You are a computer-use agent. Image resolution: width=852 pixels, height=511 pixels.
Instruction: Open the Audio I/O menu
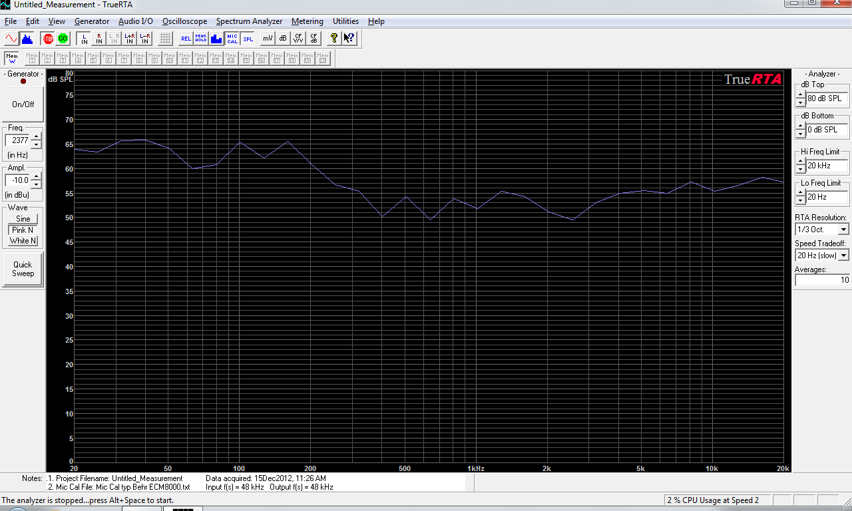(x=136, y=21)
